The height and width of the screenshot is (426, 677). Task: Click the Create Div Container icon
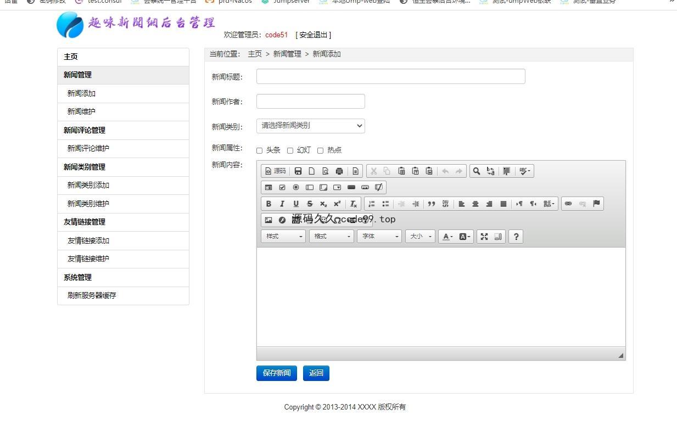click(x=445, y=204)
